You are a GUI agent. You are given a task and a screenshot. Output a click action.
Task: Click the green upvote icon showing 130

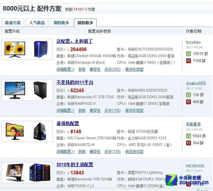[x=188, y=95]
